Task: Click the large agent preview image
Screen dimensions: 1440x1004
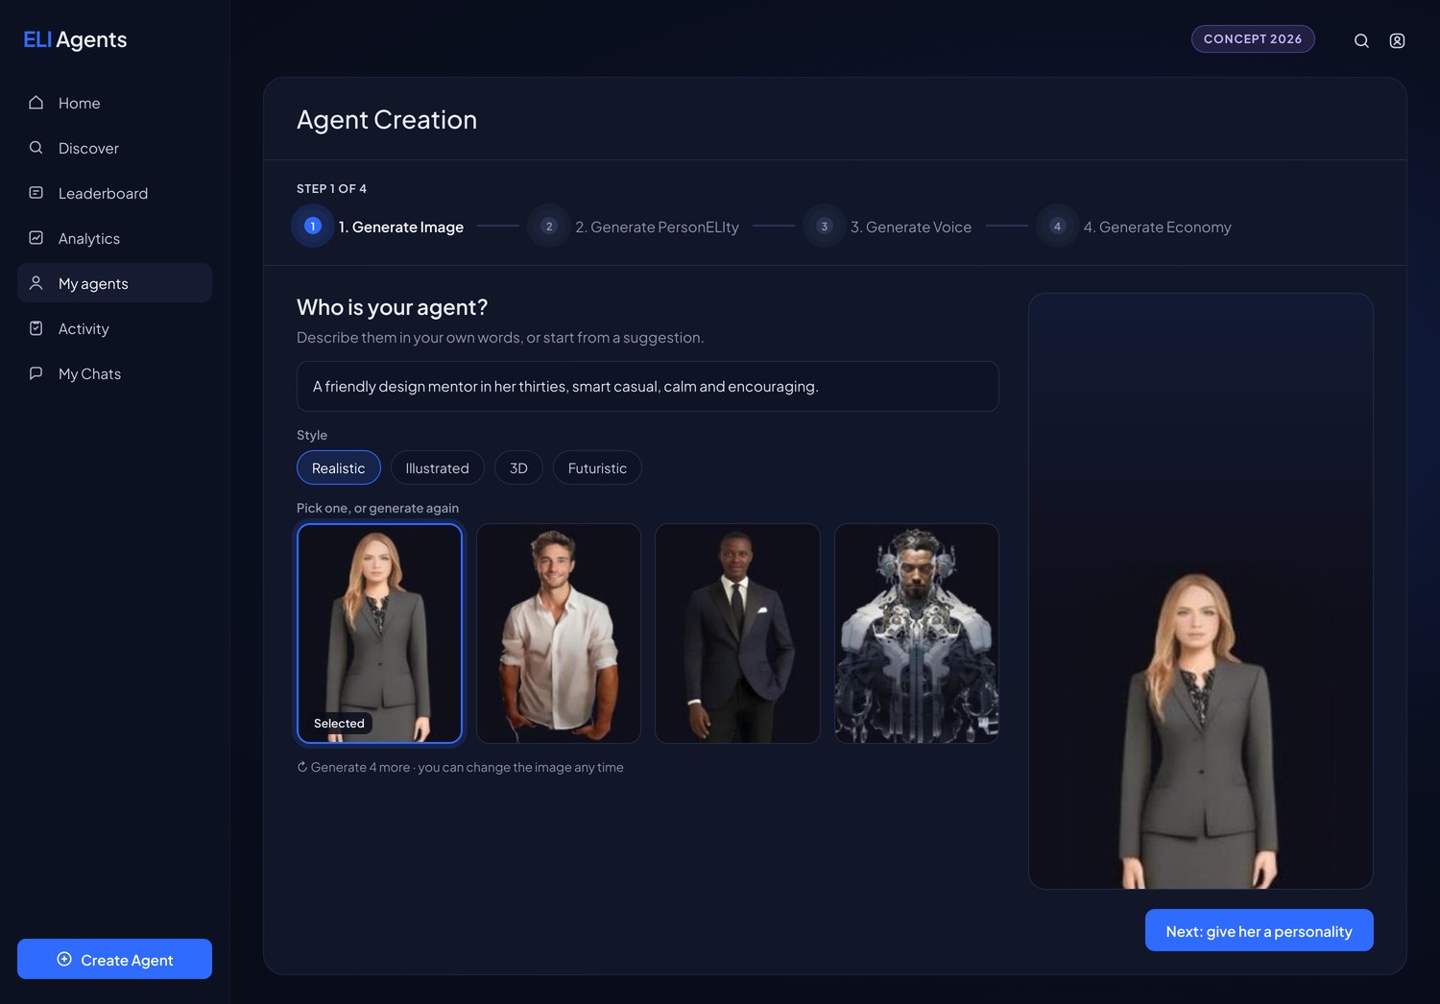Action: (x=1201, y=591)
